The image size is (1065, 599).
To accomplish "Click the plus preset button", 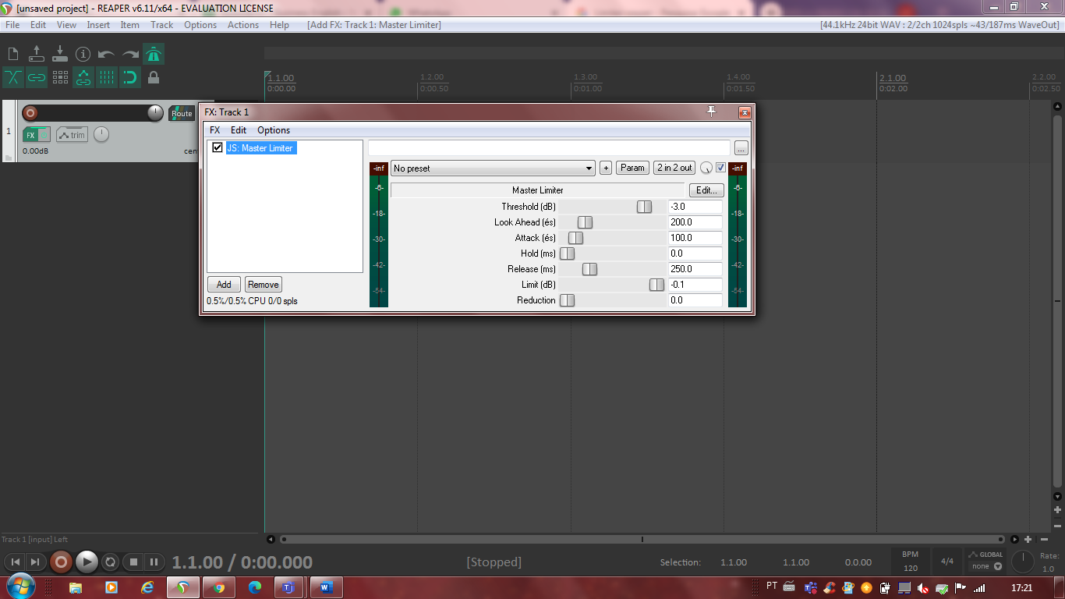I will click(x=606, y=168).
